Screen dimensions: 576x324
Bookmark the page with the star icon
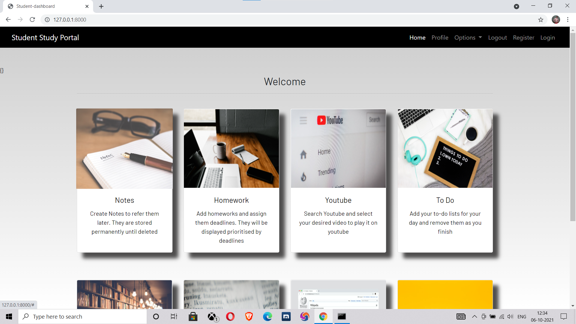coord(541,19)
